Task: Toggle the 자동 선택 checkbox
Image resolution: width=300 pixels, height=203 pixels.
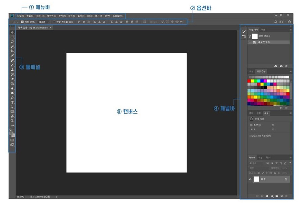Action: coord(22,22)
